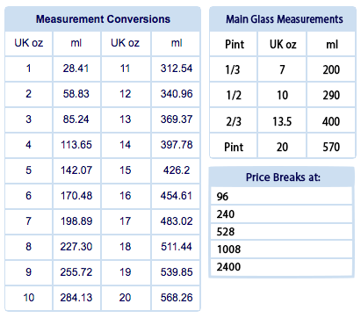Screen dimensions: 361x318
Task: Select the 2/3 pint row label
Action: pyautogui.click(x=234, y=121)
